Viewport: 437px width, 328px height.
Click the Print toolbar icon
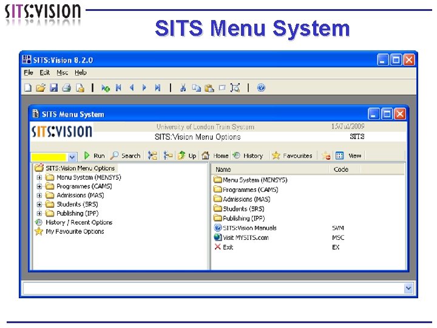[x=67, y=88]
